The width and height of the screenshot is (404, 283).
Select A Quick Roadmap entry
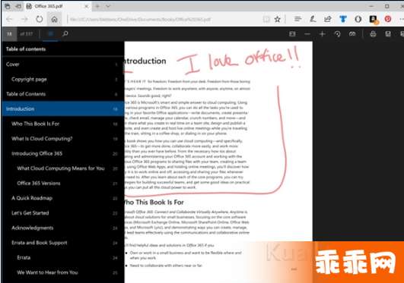[62, 198]
